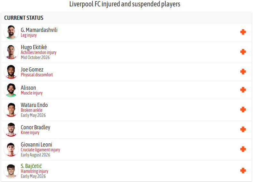The height and width of the screenshot is (182, 253).
Task: Open Hugo Ekitiké's player photo
Action: click(x=11, y=52)
